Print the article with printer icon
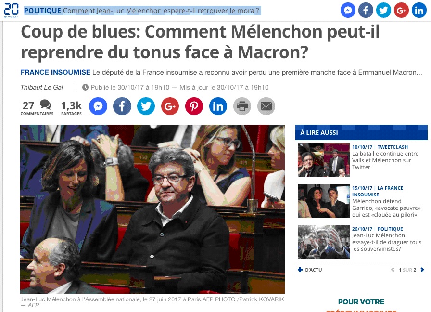Image resolution: width=431 pixels, height=312 pixels. click(242, 106)
